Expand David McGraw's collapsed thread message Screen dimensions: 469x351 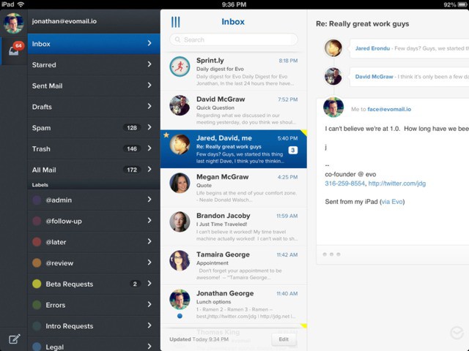tap(409, 77)
